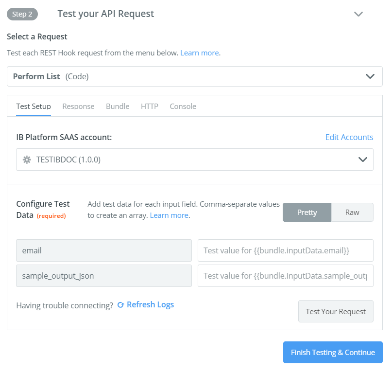Open Learn more link for REST Hook
Screen dimensions: 392x373
click(x=200, y=53)
